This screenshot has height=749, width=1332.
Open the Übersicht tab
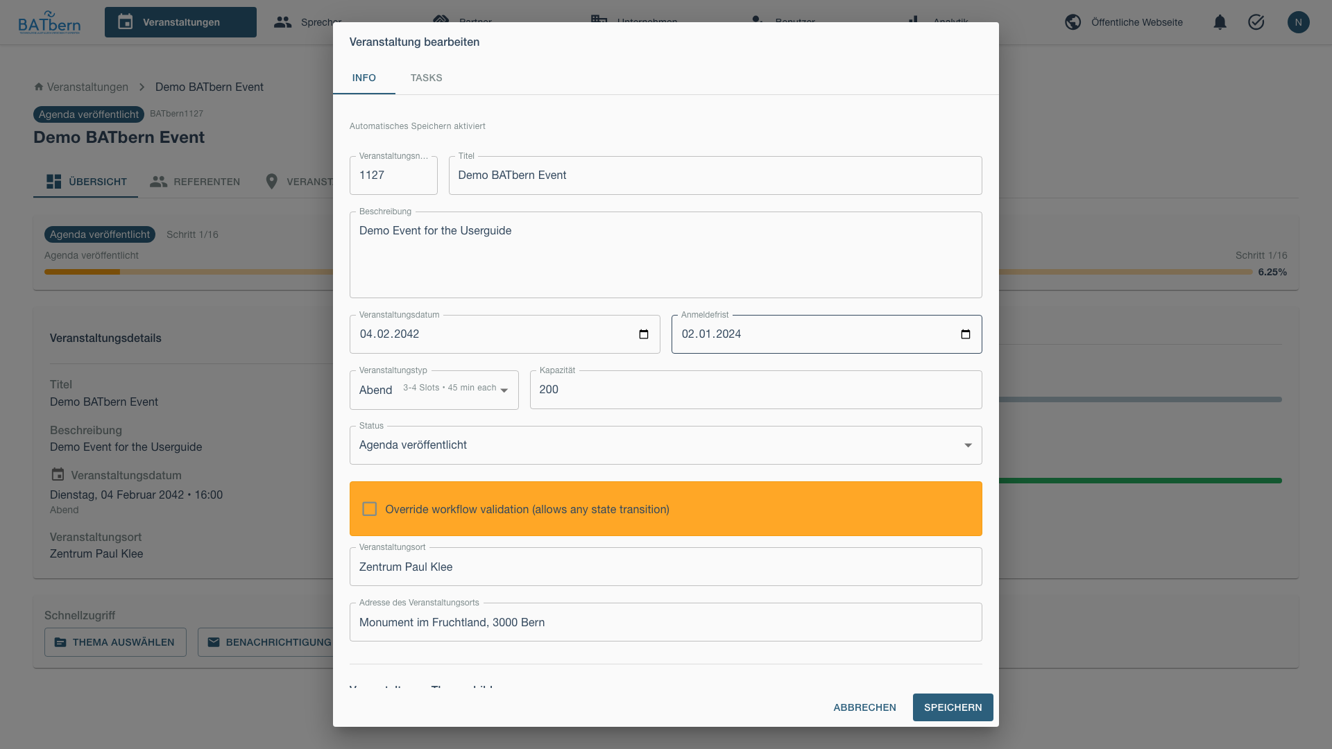tap(85, 182)
